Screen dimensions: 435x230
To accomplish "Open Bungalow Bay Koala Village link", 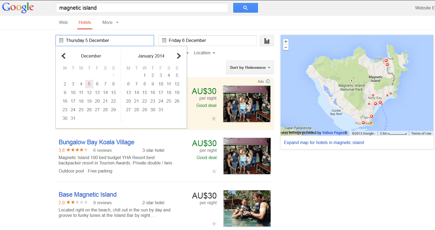I will tap(96, 142).
